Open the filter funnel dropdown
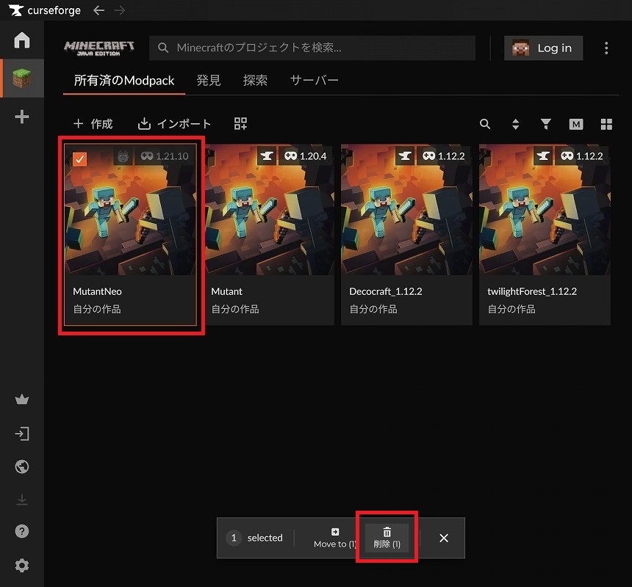Screen dimensions: 632x587 coord(546,124)
